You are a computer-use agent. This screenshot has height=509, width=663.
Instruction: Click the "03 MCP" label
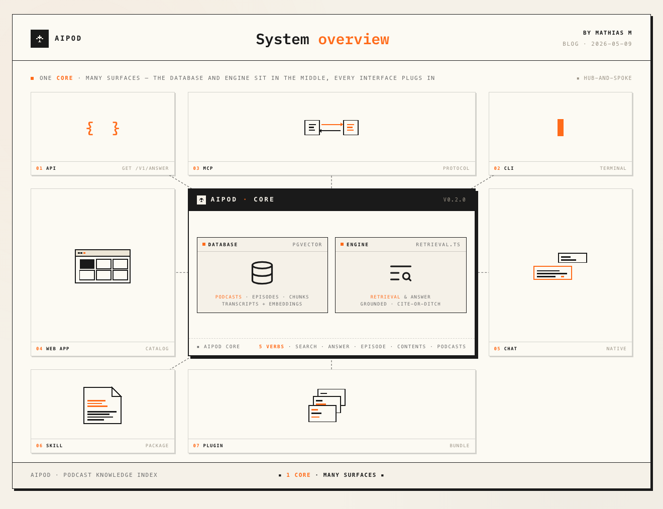[x=203, y=168]
